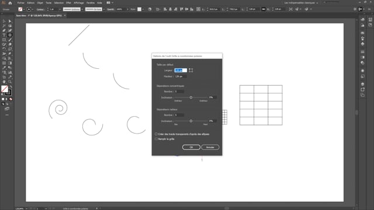Set paint mode to Gradient in toolbar

[x=6, y=99]
